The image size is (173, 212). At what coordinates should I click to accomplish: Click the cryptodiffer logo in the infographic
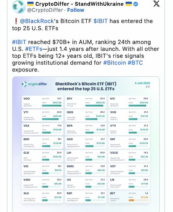click(34, 84)
